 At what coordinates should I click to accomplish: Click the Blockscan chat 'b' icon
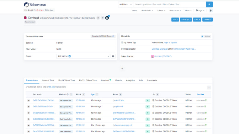(107, 18)
